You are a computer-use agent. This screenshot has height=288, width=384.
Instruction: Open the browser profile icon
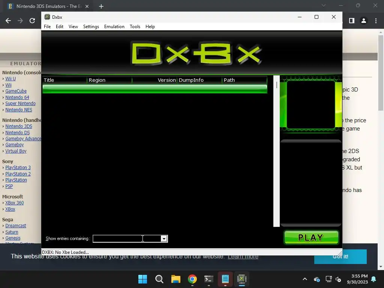(x=364, y=21)
